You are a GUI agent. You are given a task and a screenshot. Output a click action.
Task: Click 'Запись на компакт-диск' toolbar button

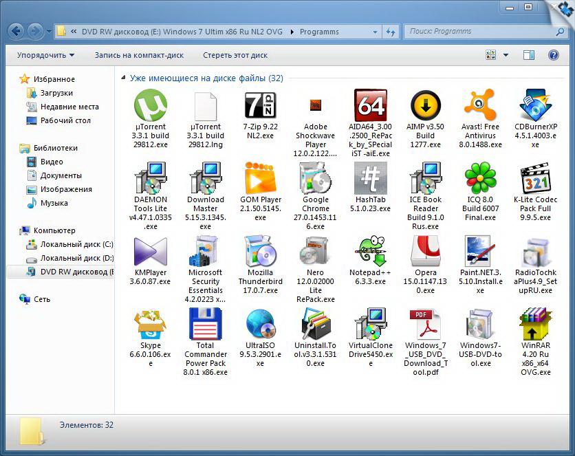click(139, 55)
